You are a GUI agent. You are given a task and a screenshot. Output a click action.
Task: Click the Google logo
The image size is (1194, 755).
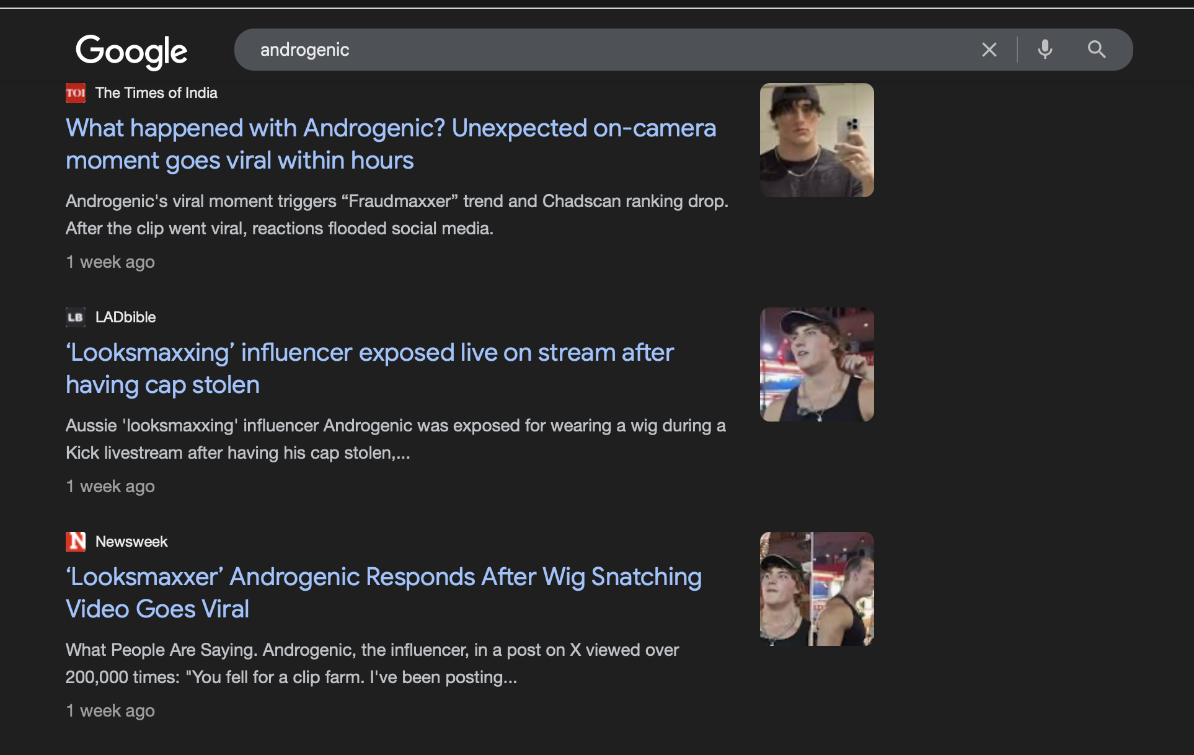click(x=131, y=51)
